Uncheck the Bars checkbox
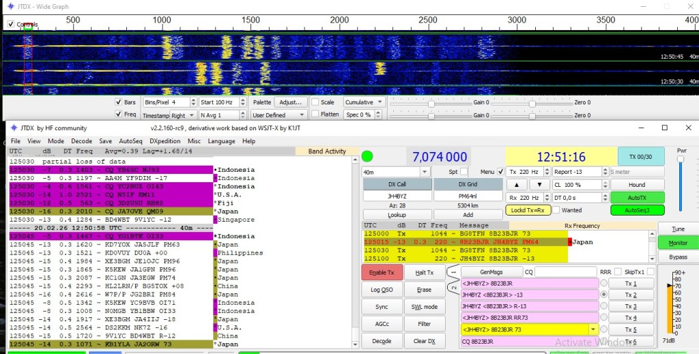 tap(117, 102)
